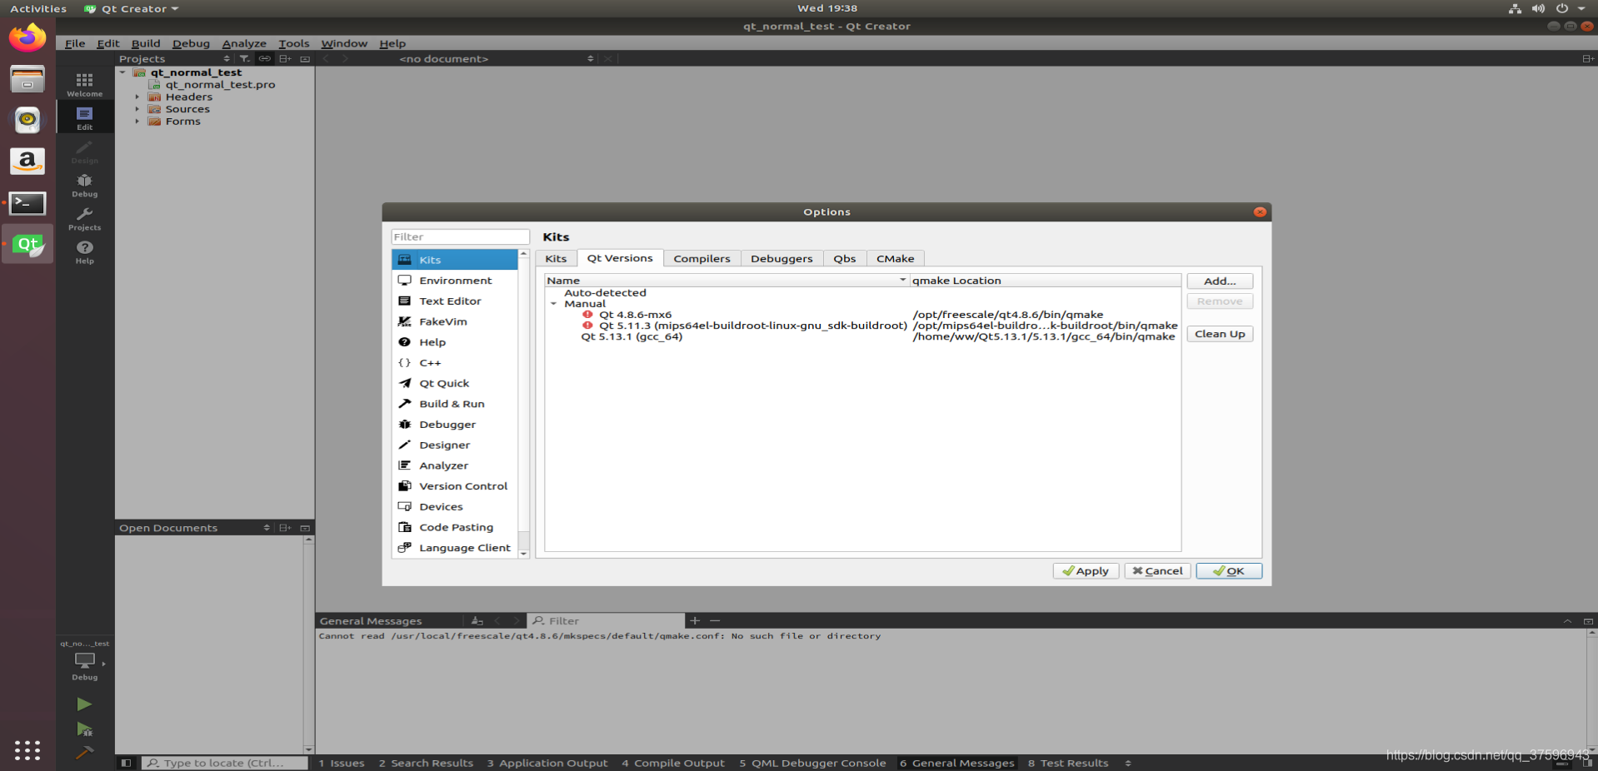Switch to the CMake tab
This screenshot has height=771, width=1598.
coord(895,258)
